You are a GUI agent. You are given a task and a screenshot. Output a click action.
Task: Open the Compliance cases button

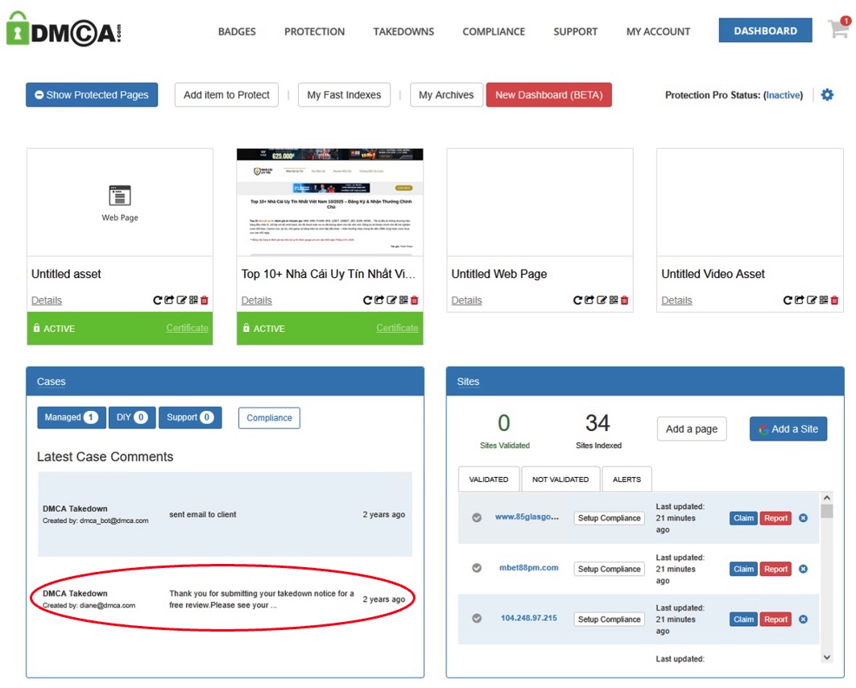pyautogui.click(x=269, y=417)
